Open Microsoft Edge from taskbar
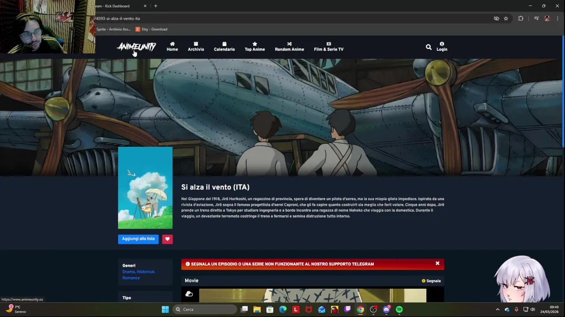The image size is (565, 317). (x=283, y=310)
